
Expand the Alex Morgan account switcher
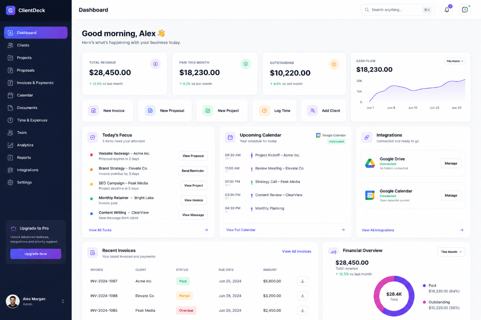(x=63, y=301)
